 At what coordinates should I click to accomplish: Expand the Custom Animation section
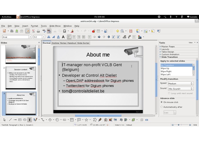click(x=170, y=55)
